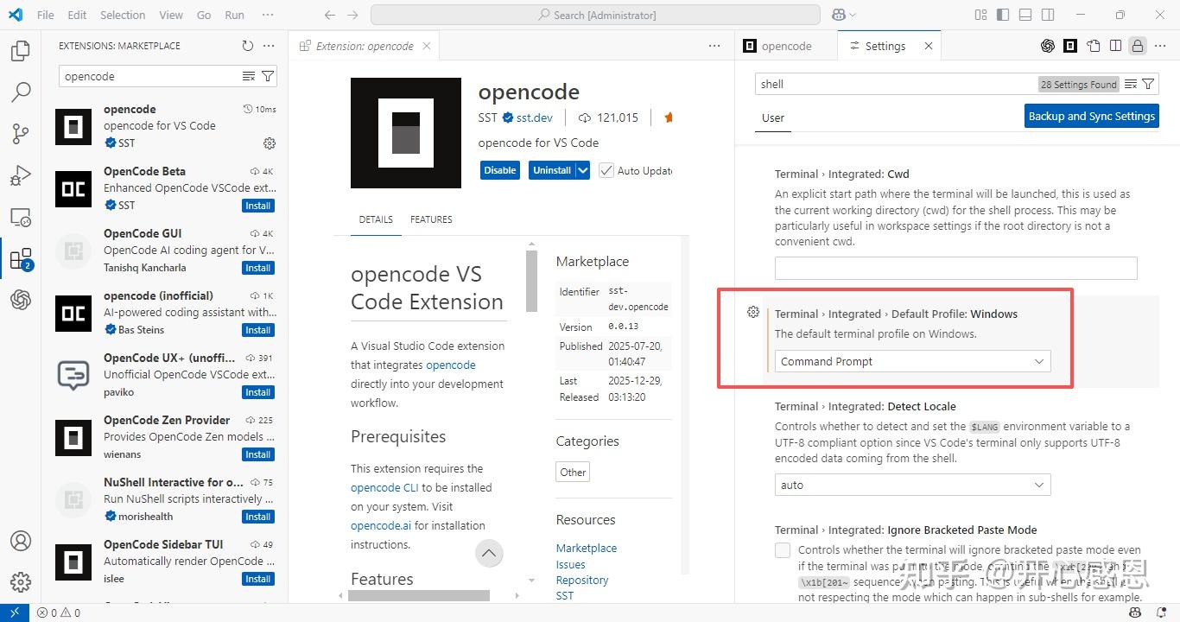Close the Settings tab
Viewport: 1180px width, 622px height.
pyautogui.click(x=929, y=46)
